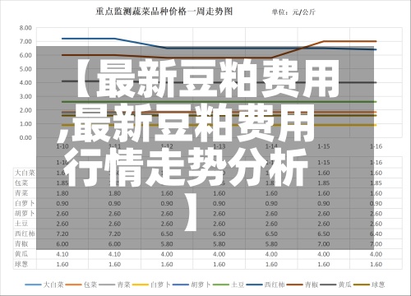Click the 8.00 value on the Y-axis
411x296 pixels.
coord(25,28)
